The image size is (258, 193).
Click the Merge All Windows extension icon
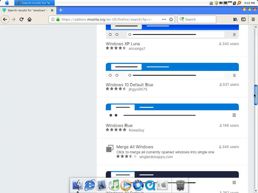click(x=110, y=149)
